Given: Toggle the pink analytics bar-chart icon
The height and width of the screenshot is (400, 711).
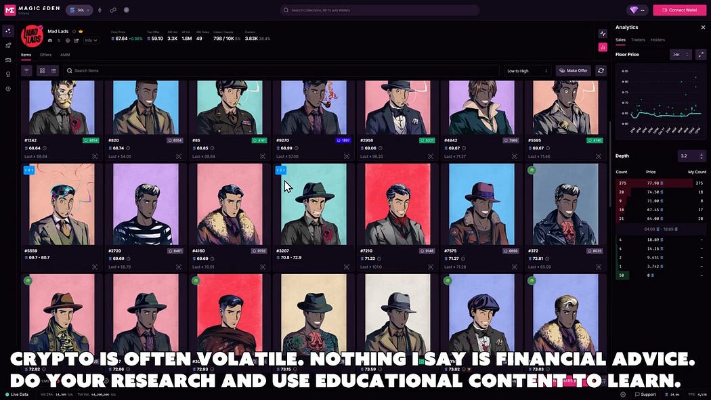Looking at the screenshot, I should pyautogui.click(x=603, y=47).
